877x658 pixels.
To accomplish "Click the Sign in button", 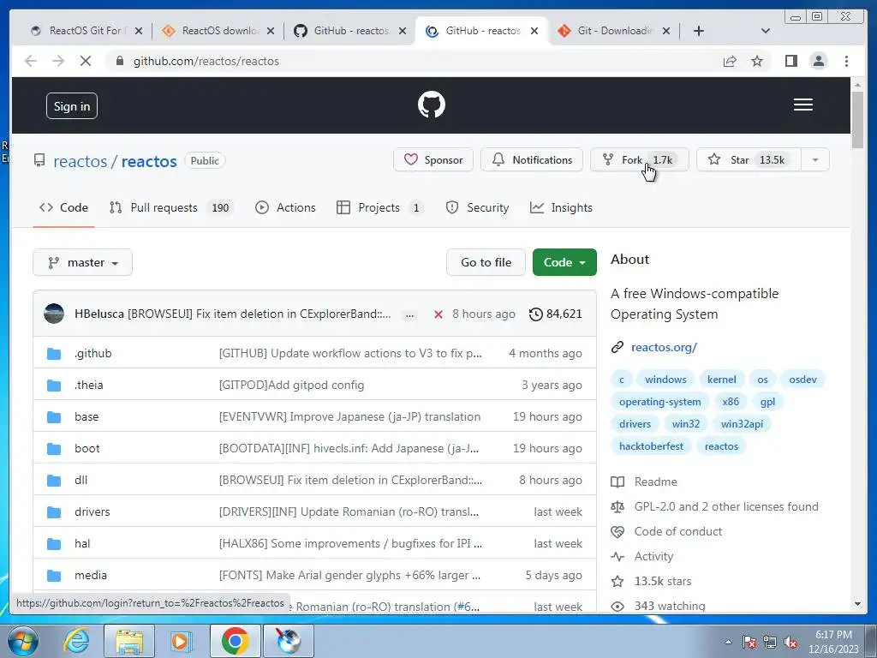I will [72, 106].
